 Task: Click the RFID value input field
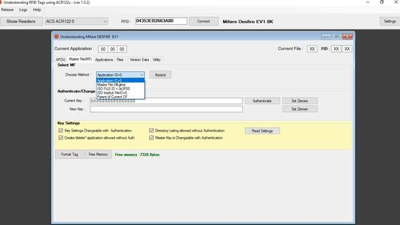(x=161, y=21)
